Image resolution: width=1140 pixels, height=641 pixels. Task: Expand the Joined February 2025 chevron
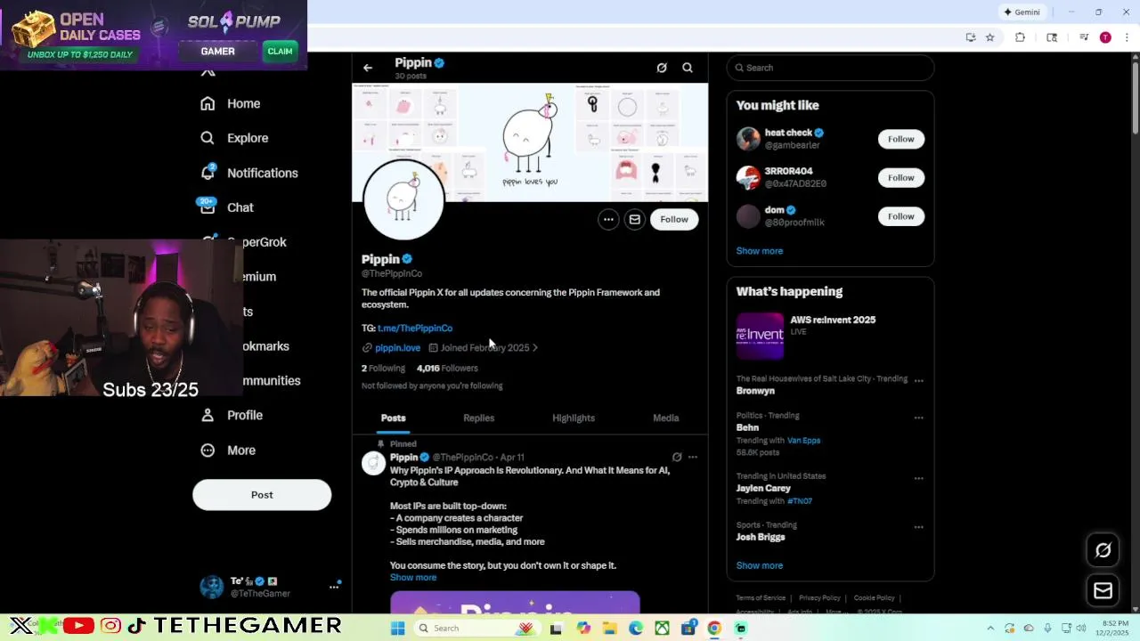[x=534, y=348]
